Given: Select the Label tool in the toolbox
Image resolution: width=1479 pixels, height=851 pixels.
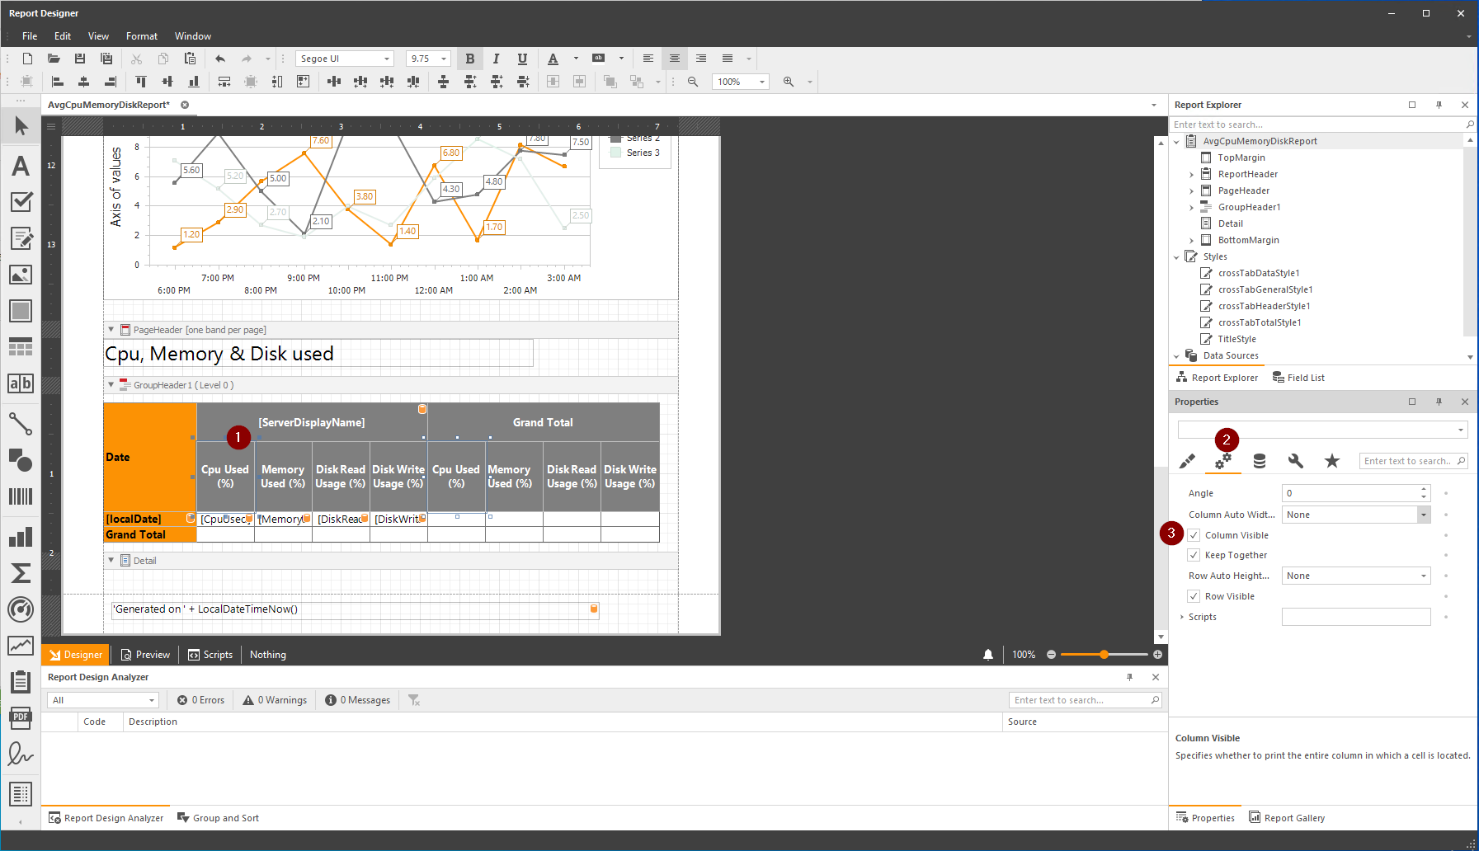Looking at the screenshot, I should [x=21, y=165].
